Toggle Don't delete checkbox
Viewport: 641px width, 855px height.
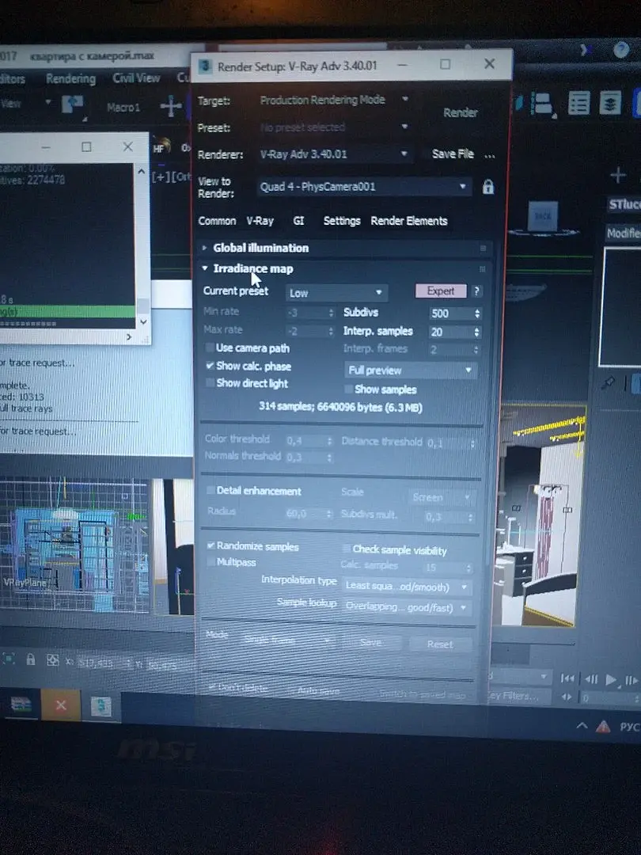point(212,686)
